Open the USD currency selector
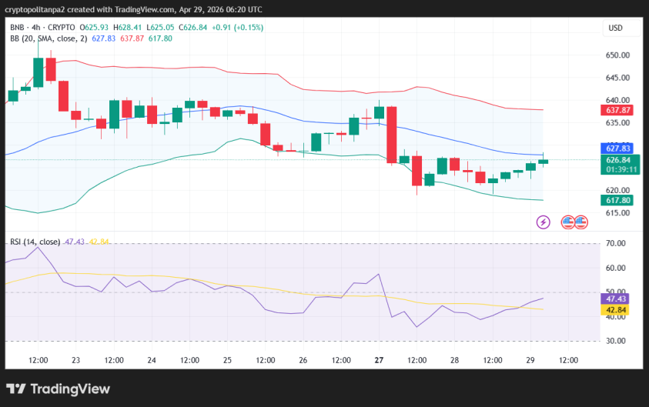Viewport: 649px width, 407px height. [x=615, y=28]
